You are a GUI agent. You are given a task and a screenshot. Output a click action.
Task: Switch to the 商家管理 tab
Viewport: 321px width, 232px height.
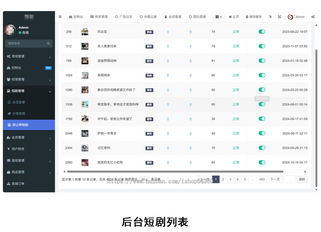pos(99,17)
